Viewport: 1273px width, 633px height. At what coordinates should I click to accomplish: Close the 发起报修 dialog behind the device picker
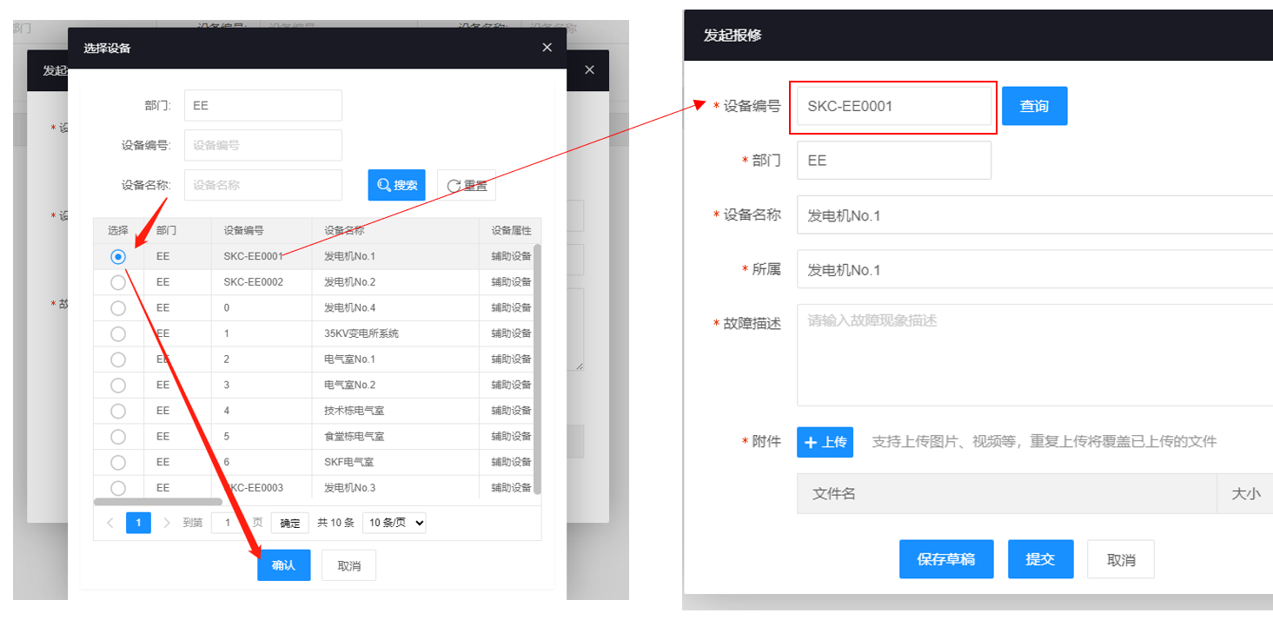589,70
